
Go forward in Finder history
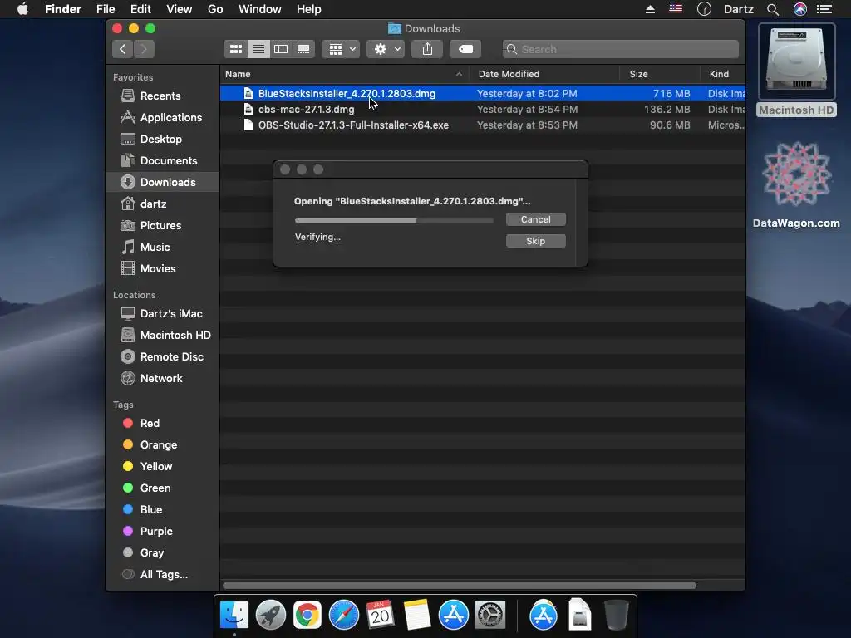(144, 49)
